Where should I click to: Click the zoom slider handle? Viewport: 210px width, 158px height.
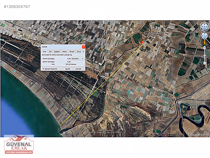coord(204,55)
